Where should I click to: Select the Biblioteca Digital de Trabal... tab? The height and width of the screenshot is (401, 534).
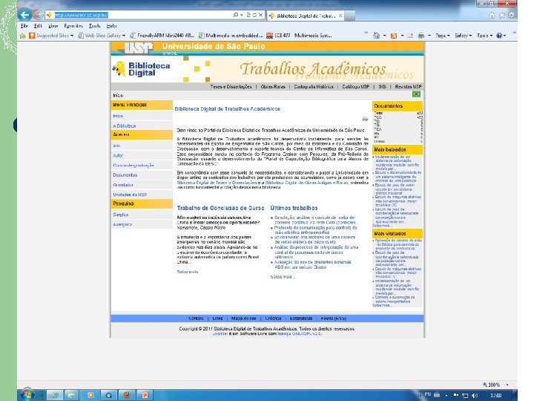306,16
